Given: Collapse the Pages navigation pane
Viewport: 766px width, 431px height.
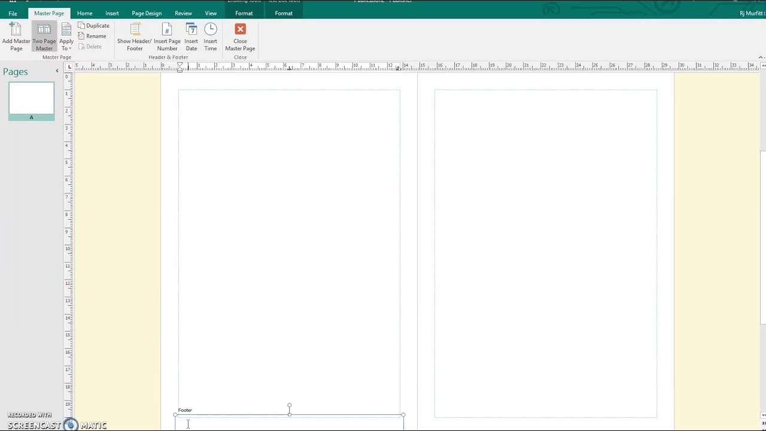Looking at the screenshot, I should point(57,71).
